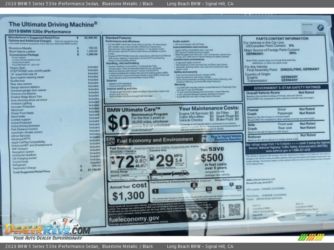The width and height of the screenshot is (334, 250).
Task: Click the Government 5-Star Safety Ratings header
Action: [x=287, y=87]
